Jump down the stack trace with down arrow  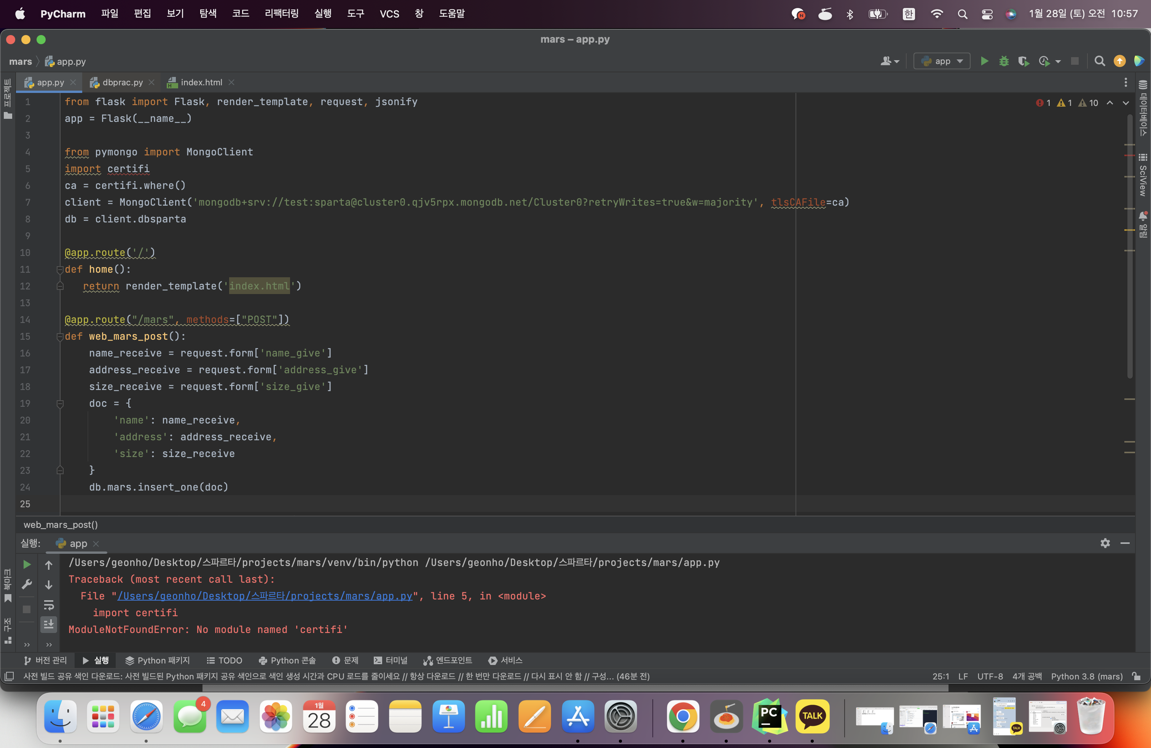point(49,585)
